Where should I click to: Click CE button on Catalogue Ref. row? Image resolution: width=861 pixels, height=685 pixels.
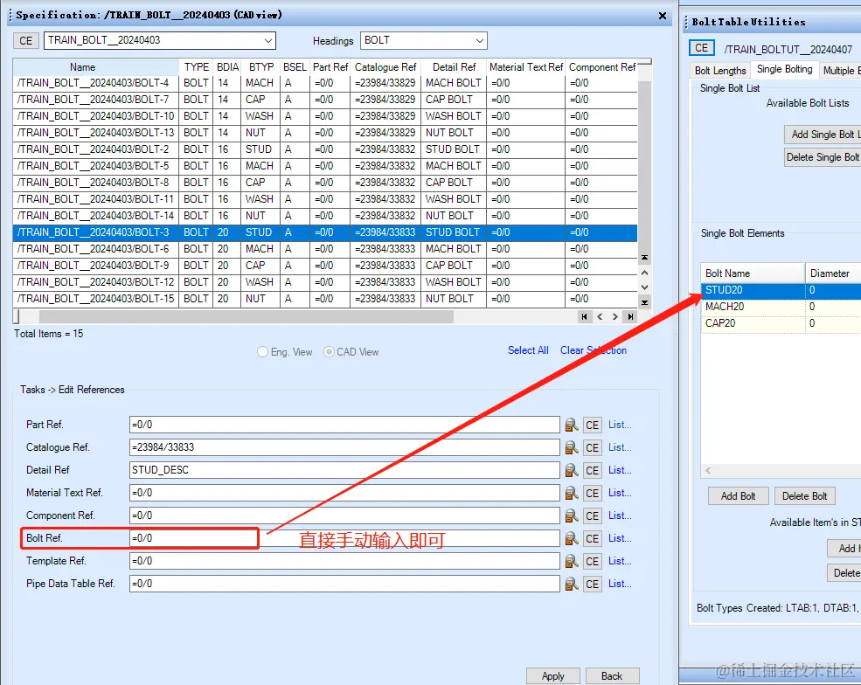(592, 448)
